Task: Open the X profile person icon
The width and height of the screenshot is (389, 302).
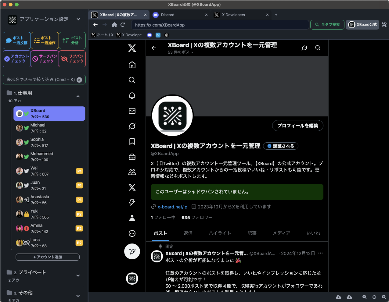Action: 132,218
